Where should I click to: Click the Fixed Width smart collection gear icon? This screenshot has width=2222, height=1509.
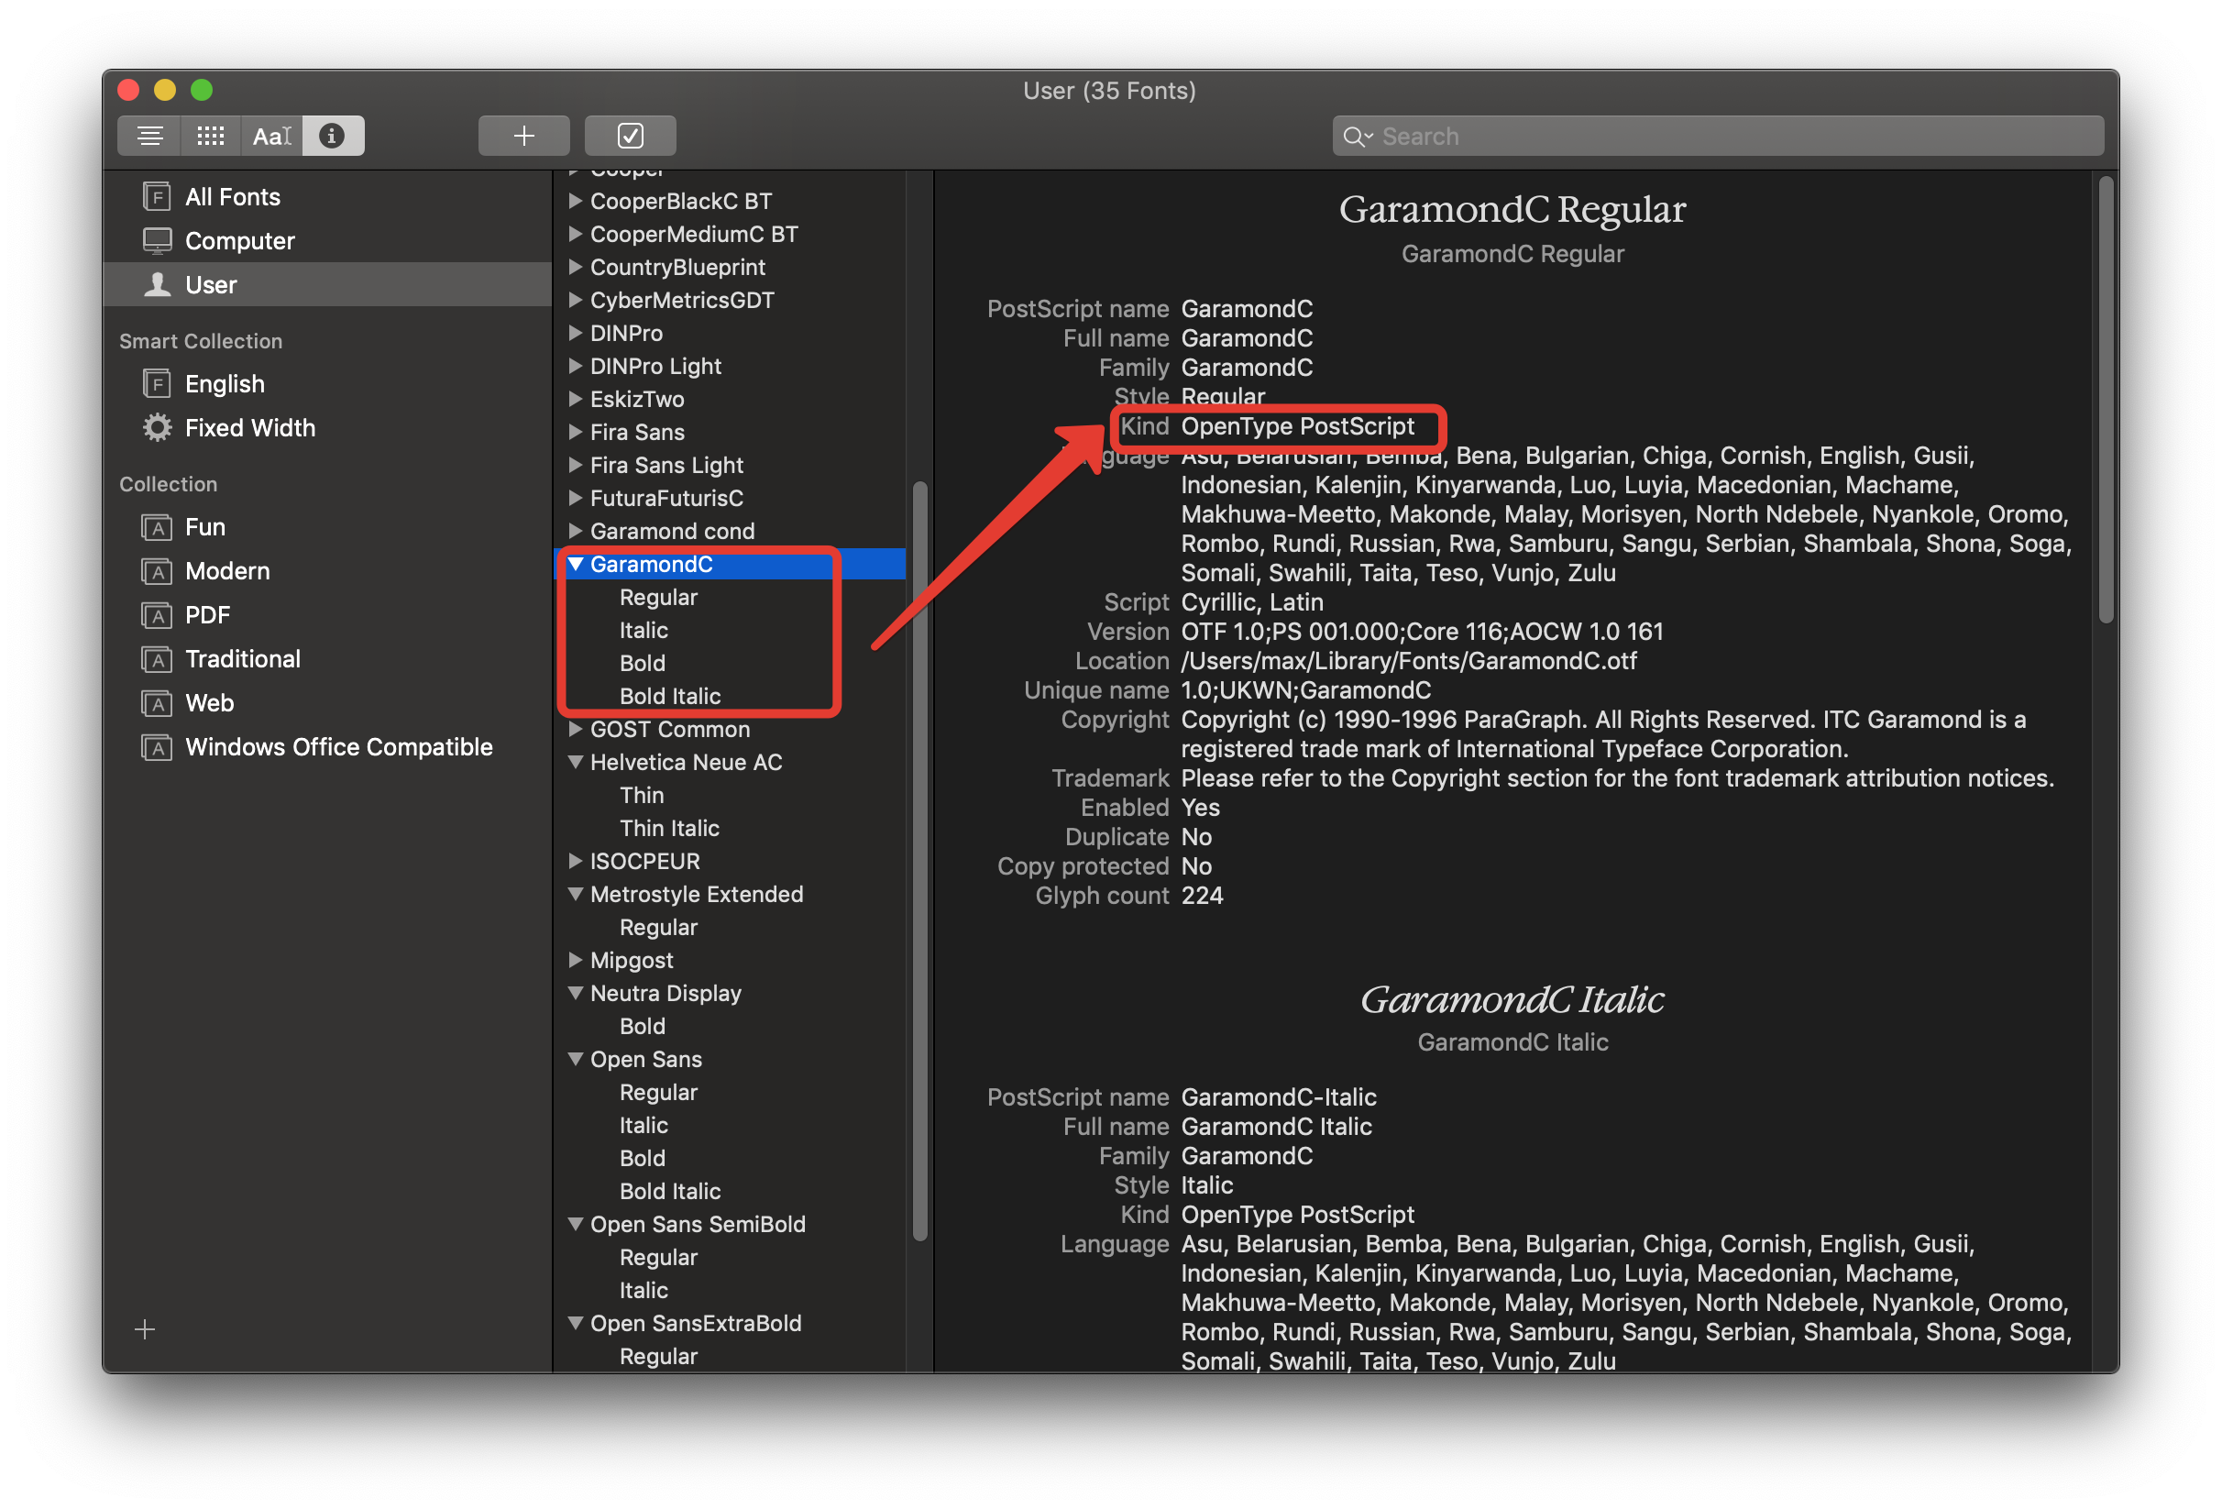tap(156, 427)
